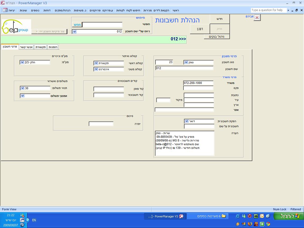This screenshot has height=228, width=304.
Task: Open the הקצאת לידים menu
Action: coord(161,10)
